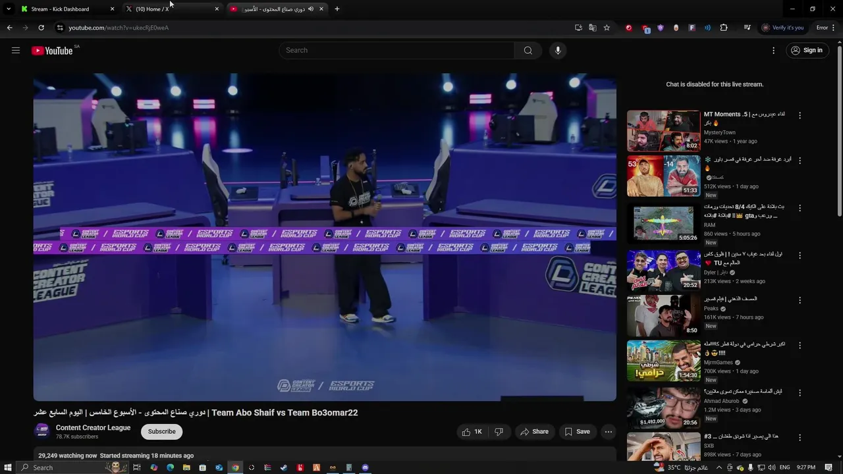The height and width of the screenshot is (474, 843).
Task: Open options menu for Dyler video
Action: (x=800, y=255)
